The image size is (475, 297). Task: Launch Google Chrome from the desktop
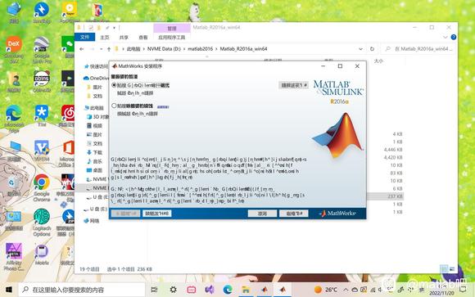coord(42,187)
